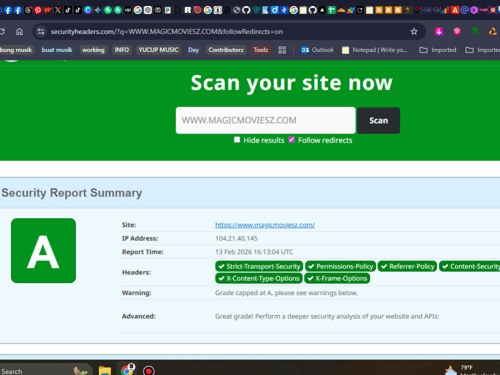Uncheck the Follow redirects checkbox
The width and height of the screenshot is (500, 375).
point(291,139)
